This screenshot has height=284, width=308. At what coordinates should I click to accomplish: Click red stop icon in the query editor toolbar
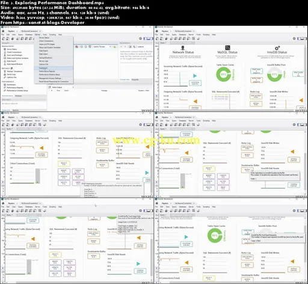point(77,46)
